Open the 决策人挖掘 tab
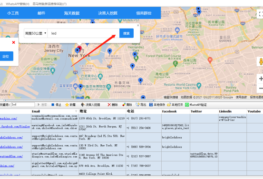The width and height of the screenshot is (263, 179). pos(107,13)
